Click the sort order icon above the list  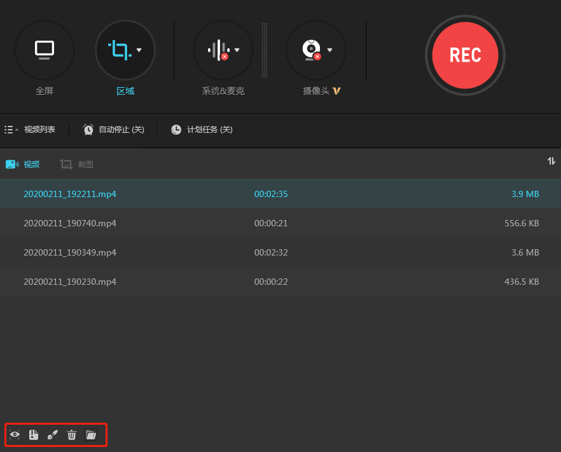551,161
